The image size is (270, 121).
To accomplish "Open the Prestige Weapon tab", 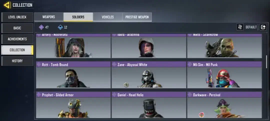I will click(x=137, y=17).
